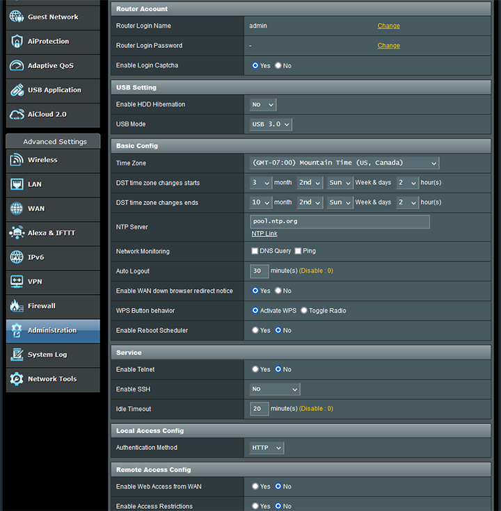This screenshot has height=511, width=501.
Task: Follow the NTP Link hyperlink
Action: pos(264,234)
